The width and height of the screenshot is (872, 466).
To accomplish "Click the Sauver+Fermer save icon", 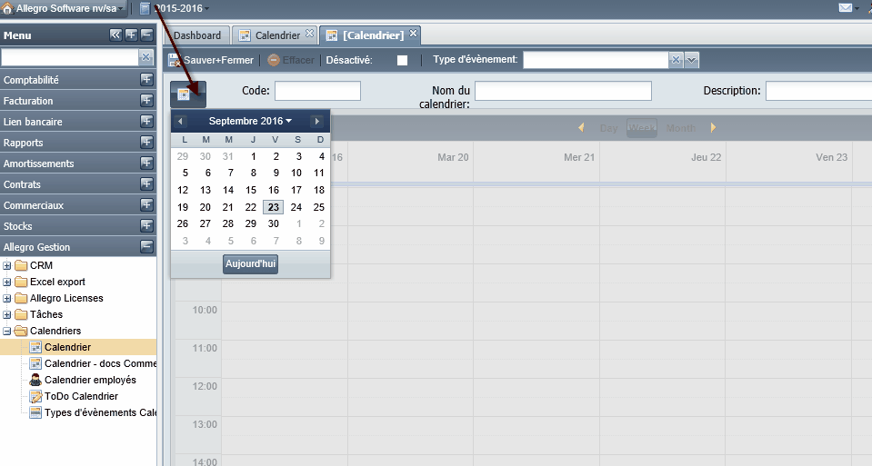I will pos(174,60).
